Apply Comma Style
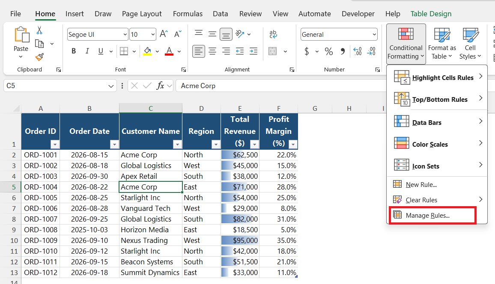The width and height of the screenshot is (495, 284). click(x=343, y=51)
